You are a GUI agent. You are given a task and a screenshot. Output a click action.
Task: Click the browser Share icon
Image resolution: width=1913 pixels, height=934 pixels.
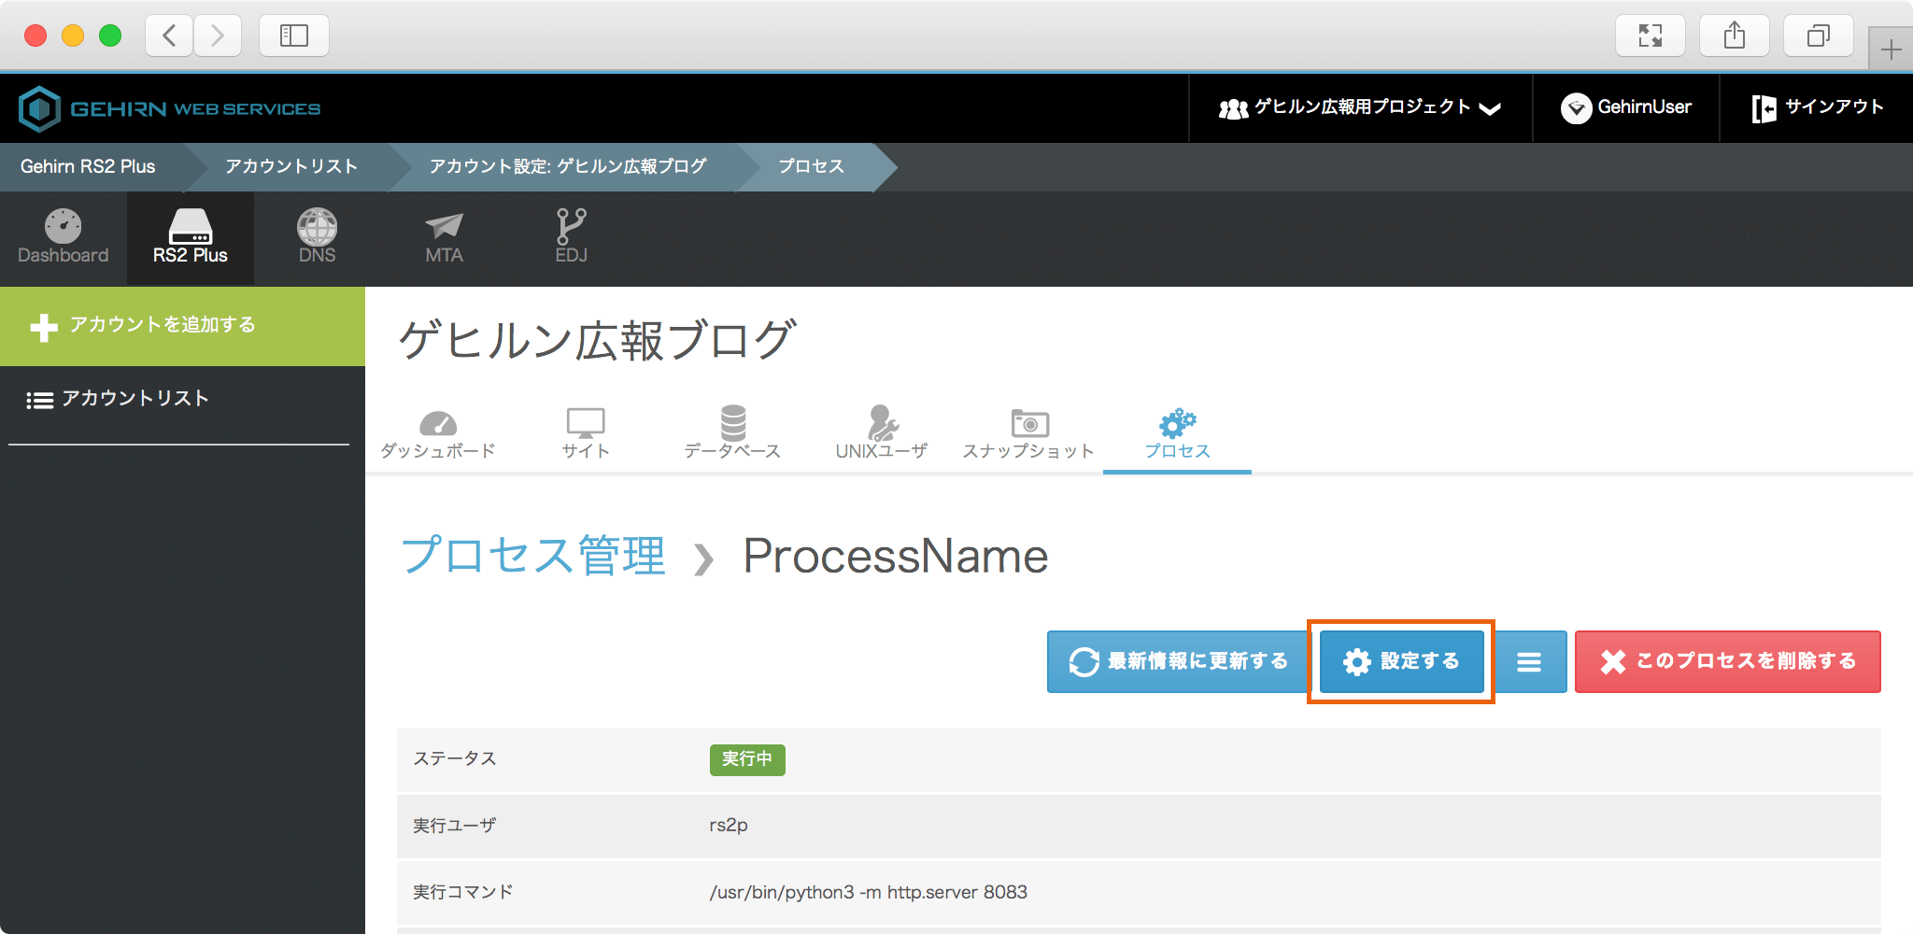click(1734, 36)
